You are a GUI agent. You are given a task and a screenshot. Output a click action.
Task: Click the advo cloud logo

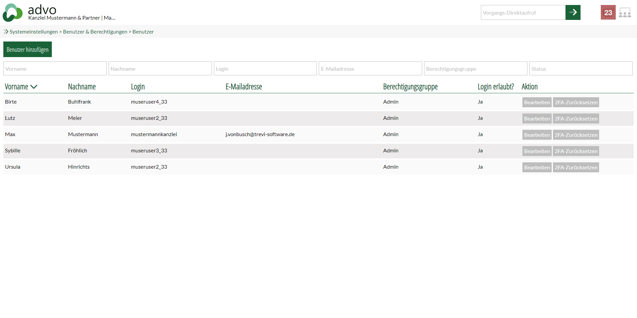(13, 13)
